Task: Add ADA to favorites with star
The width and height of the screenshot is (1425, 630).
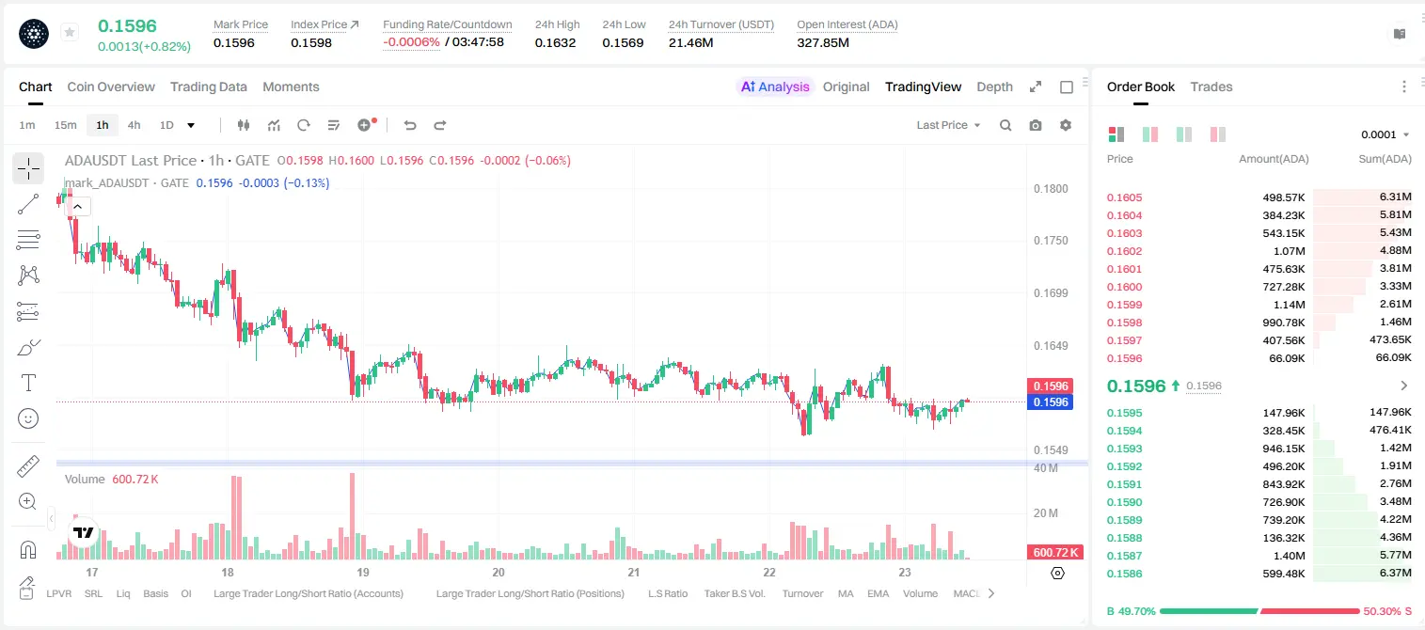Action: [x=70, y=33]
